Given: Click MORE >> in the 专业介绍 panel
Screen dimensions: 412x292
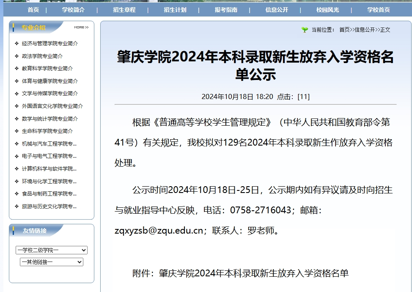Looking at the screenshot, I should click(x=82, y=28).
